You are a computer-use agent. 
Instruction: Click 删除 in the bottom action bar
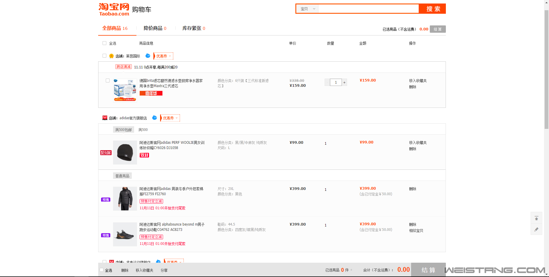point(125,270)
